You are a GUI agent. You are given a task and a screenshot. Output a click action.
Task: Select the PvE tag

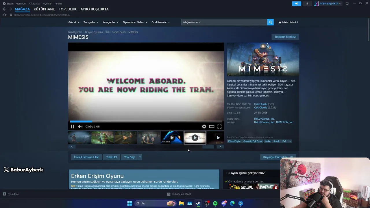pos(284,141)
